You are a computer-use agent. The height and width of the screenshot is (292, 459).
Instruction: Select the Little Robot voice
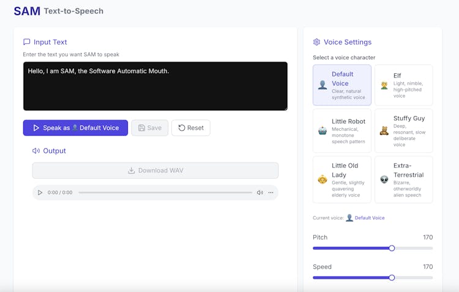pyautogui.click(x=341, y=130)
